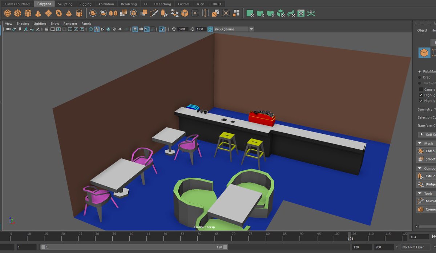The height and width of the screenshot is (253, 436).
Task: Create a polygon sphere from the shelf
Action: (8, 13)
